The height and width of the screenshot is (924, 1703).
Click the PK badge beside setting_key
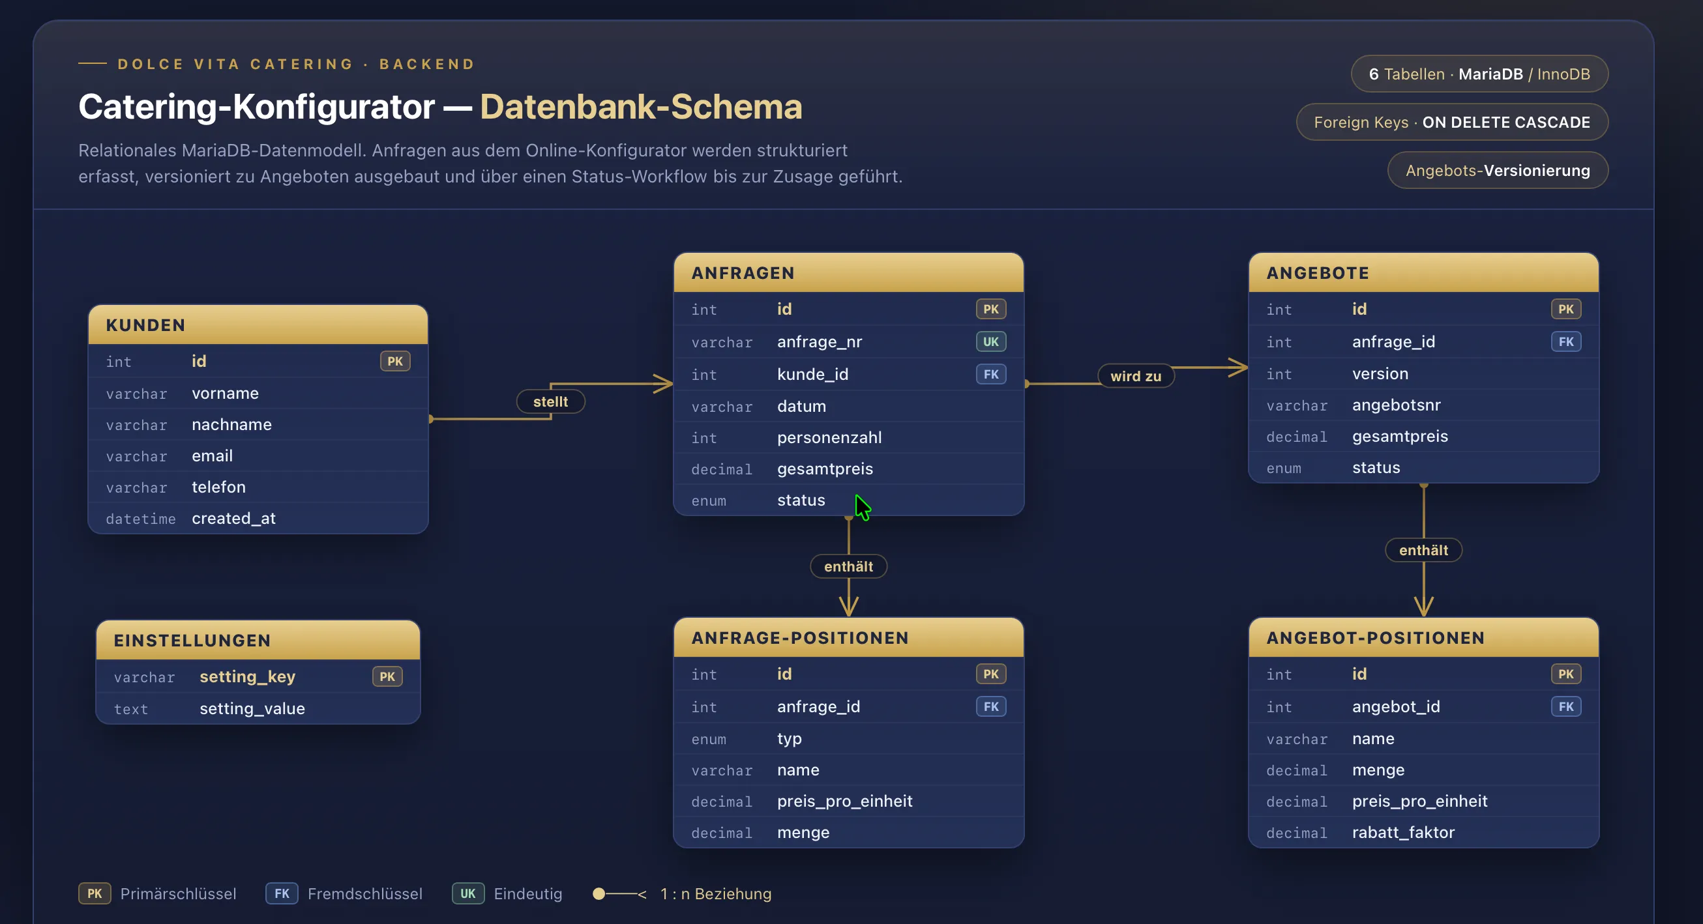pos(387,676)
